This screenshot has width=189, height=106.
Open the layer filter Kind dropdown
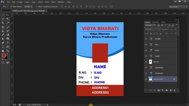[150, 25]
